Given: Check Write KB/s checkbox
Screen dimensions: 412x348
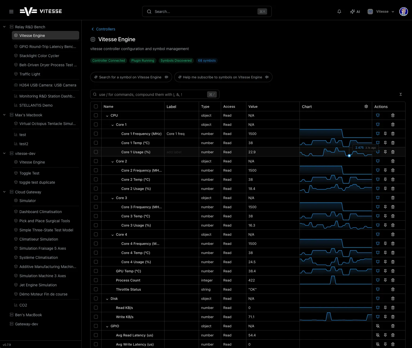Looking at the screenshot, I should (x=96, y=317).
